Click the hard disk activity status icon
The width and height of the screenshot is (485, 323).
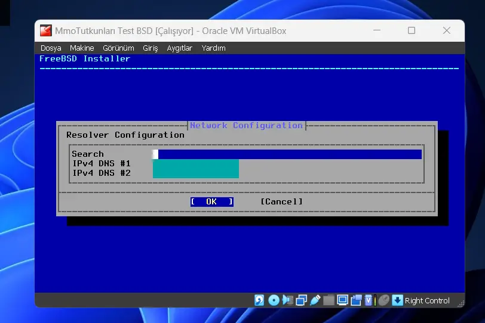point(259,300)
